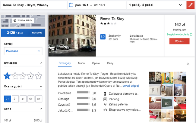
Task: Click the map pin icon in Widok Mapy
Action: tap(15, 20)
